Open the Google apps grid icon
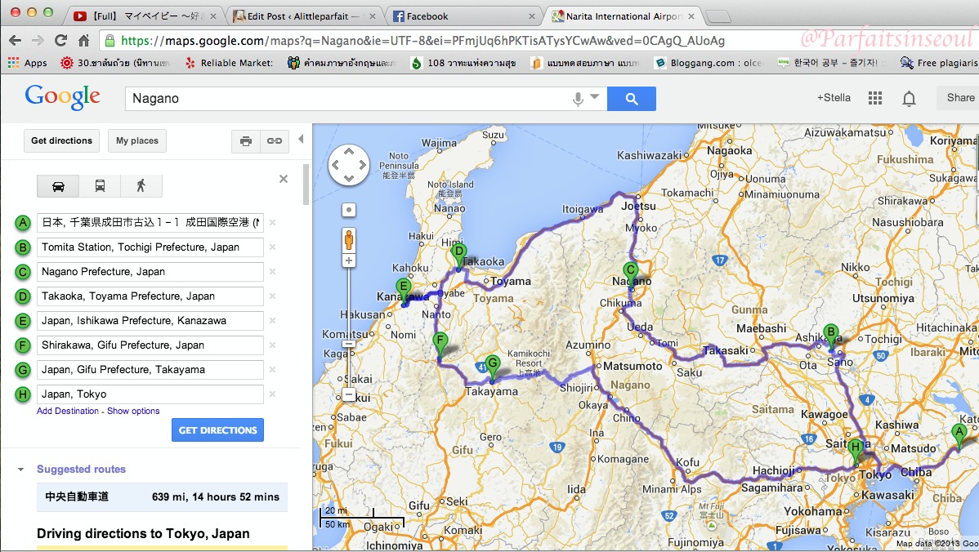This screenshot has width=979, height=552. 875,98
